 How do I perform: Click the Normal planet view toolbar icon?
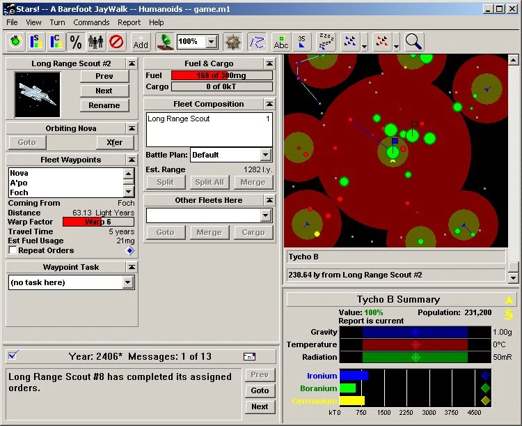click(16, 42)
